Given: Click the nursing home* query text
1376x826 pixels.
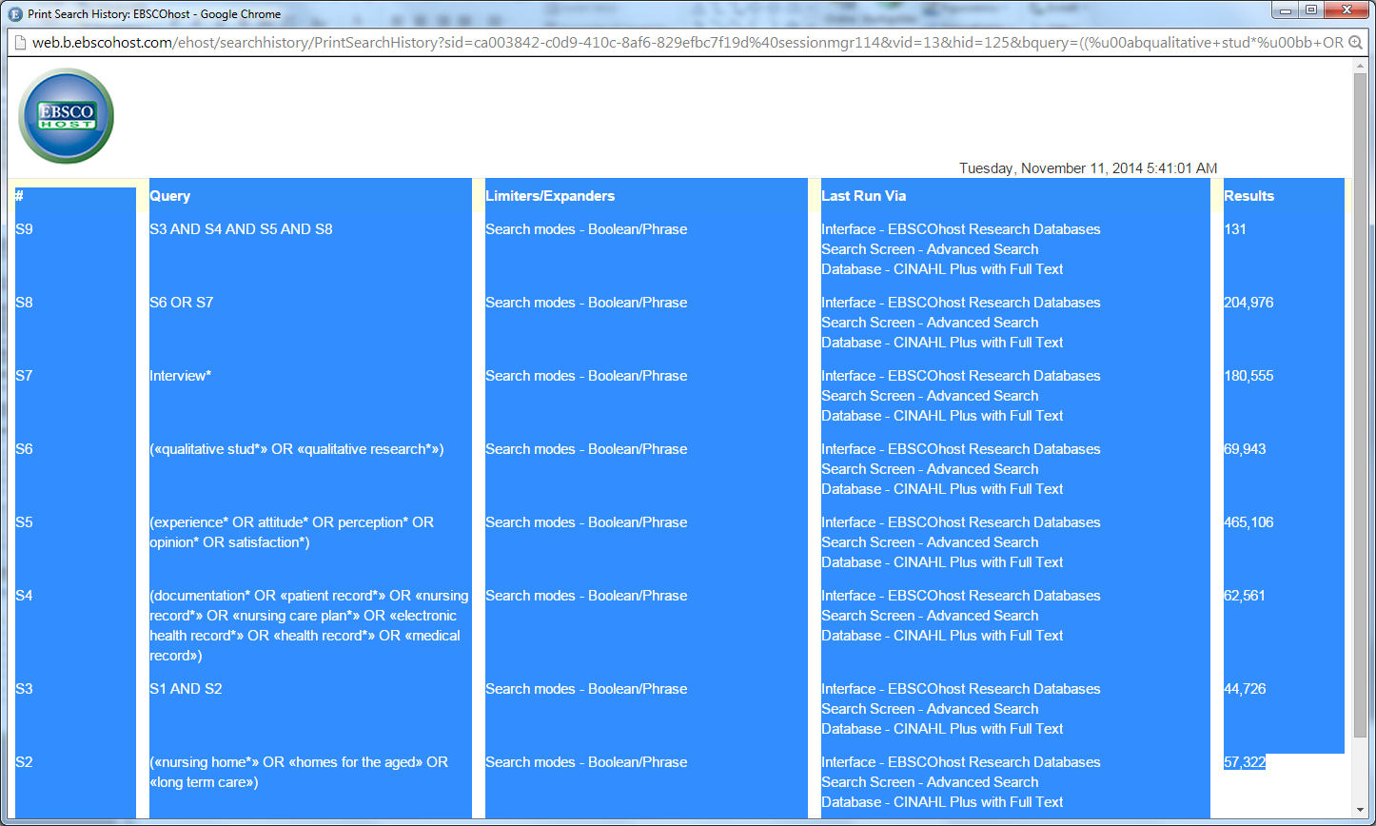Looking at the screenshot, I should coord(299,773).
